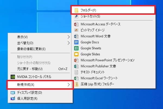Click the yellow Google Slides icon
The image size is (163, 109).
[x=76, y=54]
